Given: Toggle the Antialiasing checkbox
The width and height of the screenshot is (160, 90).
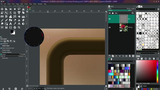Looking at the screenshot, I should click(1, 44).
